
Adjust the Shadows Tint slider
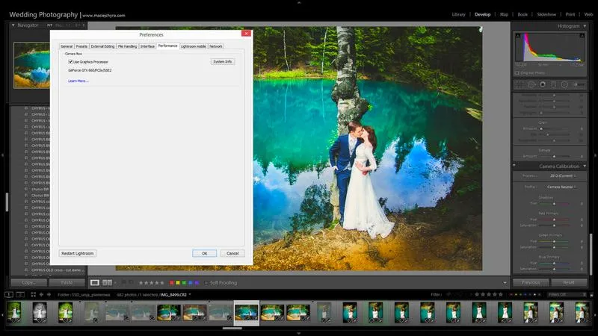(x=554, y=203)
